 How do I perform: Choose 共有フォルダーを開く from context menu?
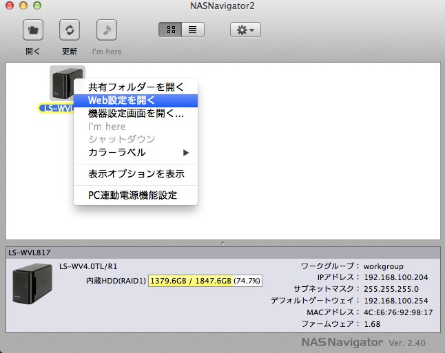tap(136, 87)
